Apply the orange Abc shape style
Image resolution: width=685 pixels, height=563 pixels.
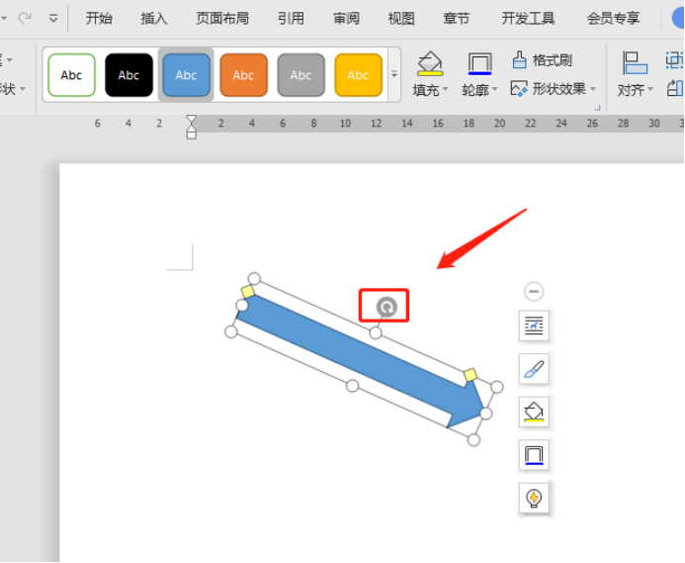pos(243,75)
